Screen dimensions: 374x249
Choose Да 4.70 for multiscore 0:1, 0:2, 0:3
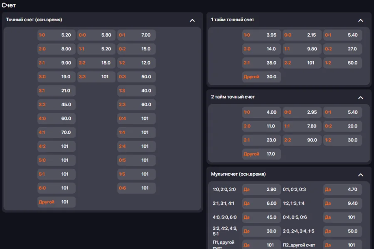click(342, 189)
